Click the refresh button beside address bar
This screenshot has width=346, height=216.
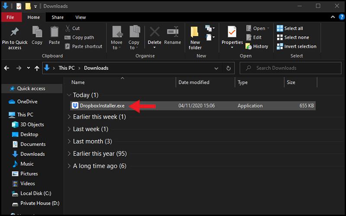click(228, 68)
